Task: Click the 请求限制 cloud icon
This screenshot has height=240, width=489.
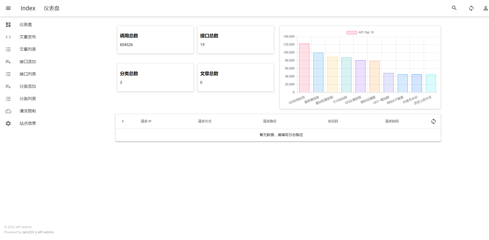Action: (x=8, y=111)
